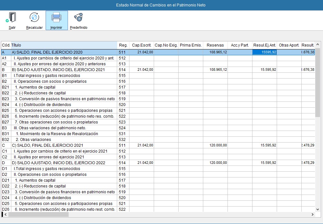Click row C) SALDO, FINAL DEL EJERCICIO 2021
This screenshot has height=224, width=323.
[47, 145]
